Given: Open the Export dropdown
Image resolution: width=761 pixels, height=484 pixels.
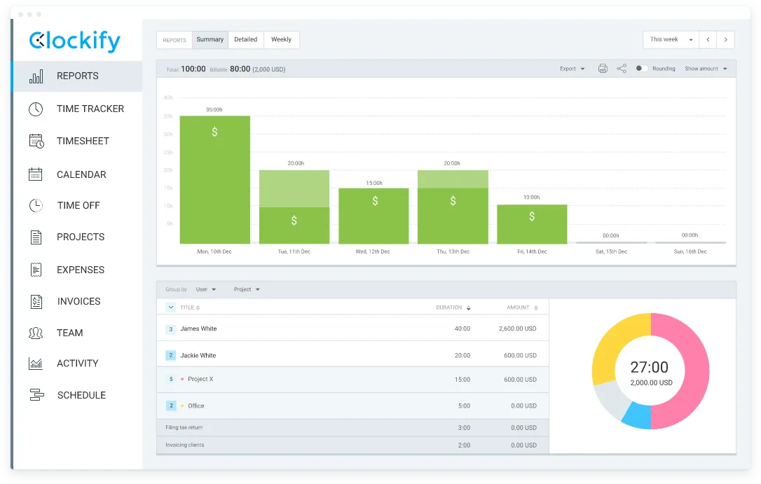Looking at the screenshot, I should point(573,69).
